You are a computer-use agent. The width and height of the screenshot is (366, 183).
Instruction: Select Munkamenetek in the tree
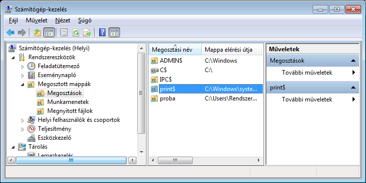[x=68, y=102]
